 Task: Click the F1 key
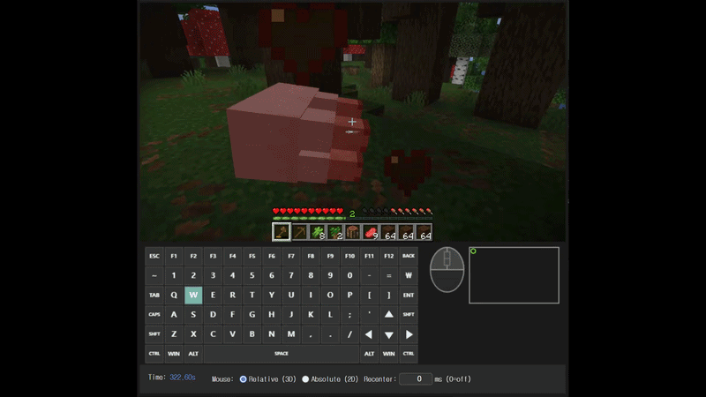(x=174, y=256)
